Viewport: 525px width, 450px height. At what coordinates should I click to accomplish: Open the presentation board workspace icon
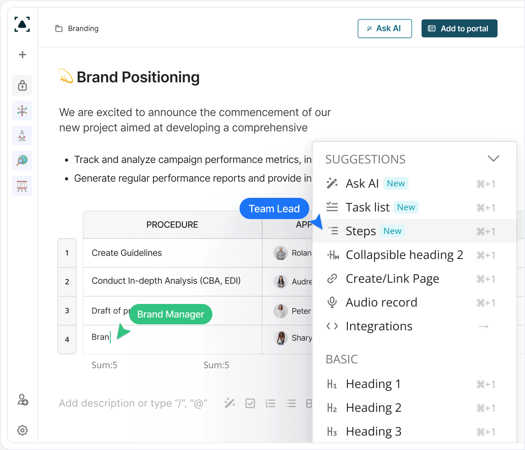point(22,186)
